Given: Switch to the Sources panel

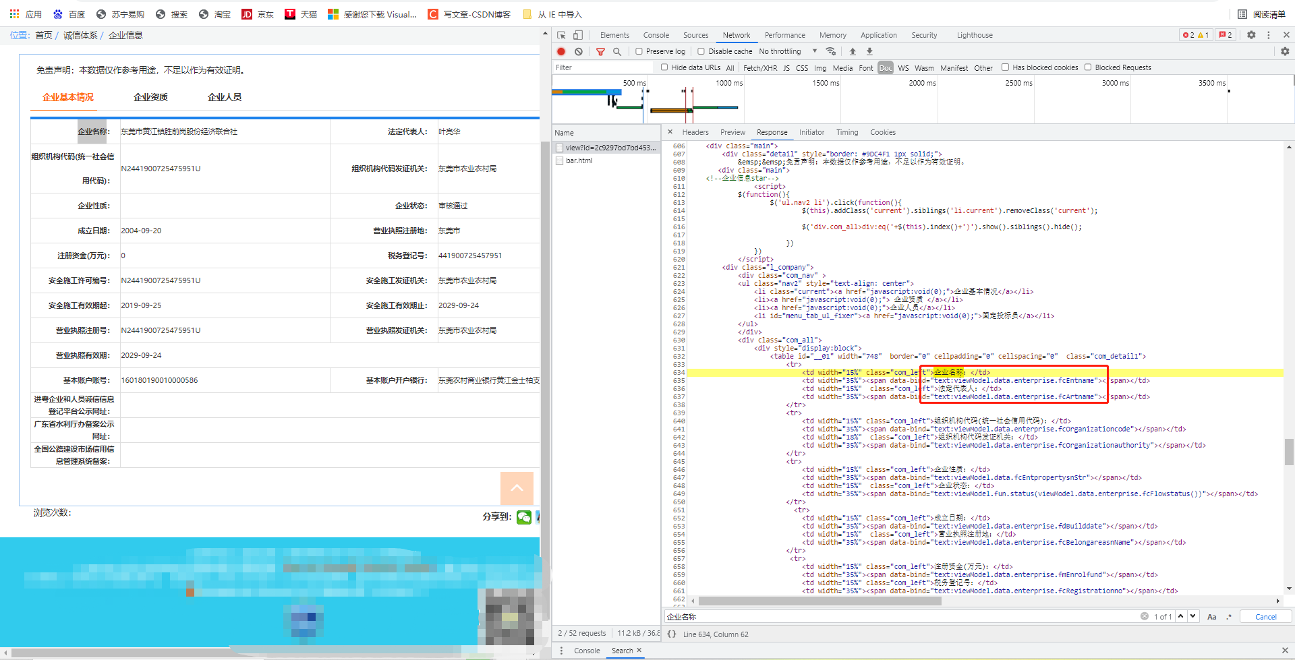Looking at the screenshot, I should tap(695, 35).
